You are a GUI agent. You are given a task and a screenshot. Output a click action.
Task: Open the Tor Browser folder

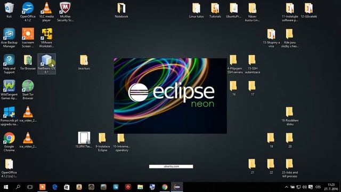28,62
